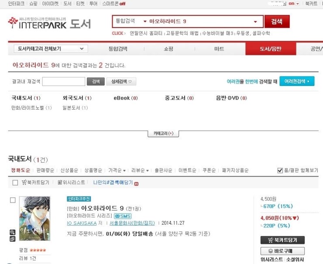The width and height of the screenshot is (323, 264).
Task: Switch to 쇼핑 tab
Action: tap(168, 49)
